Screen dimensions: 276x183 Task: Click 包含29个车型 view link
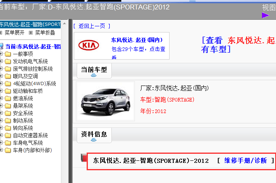138,53
